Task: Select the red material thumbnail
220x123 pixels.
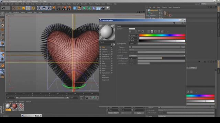Action: click(x=14, y=107)
